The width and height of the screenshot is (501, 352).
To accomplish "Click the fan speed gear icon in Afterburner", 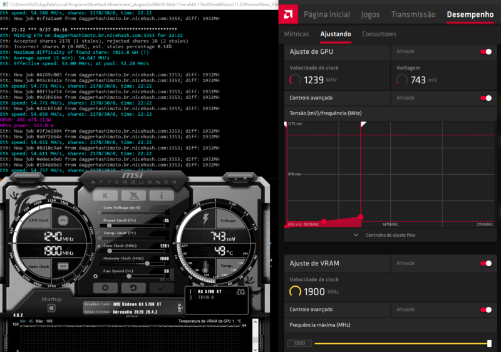I will pyautogui.click(x=95, y=276).
